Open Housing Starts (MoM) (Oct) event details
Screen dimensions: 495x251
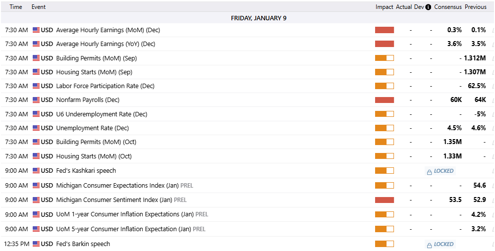(94, 156)
